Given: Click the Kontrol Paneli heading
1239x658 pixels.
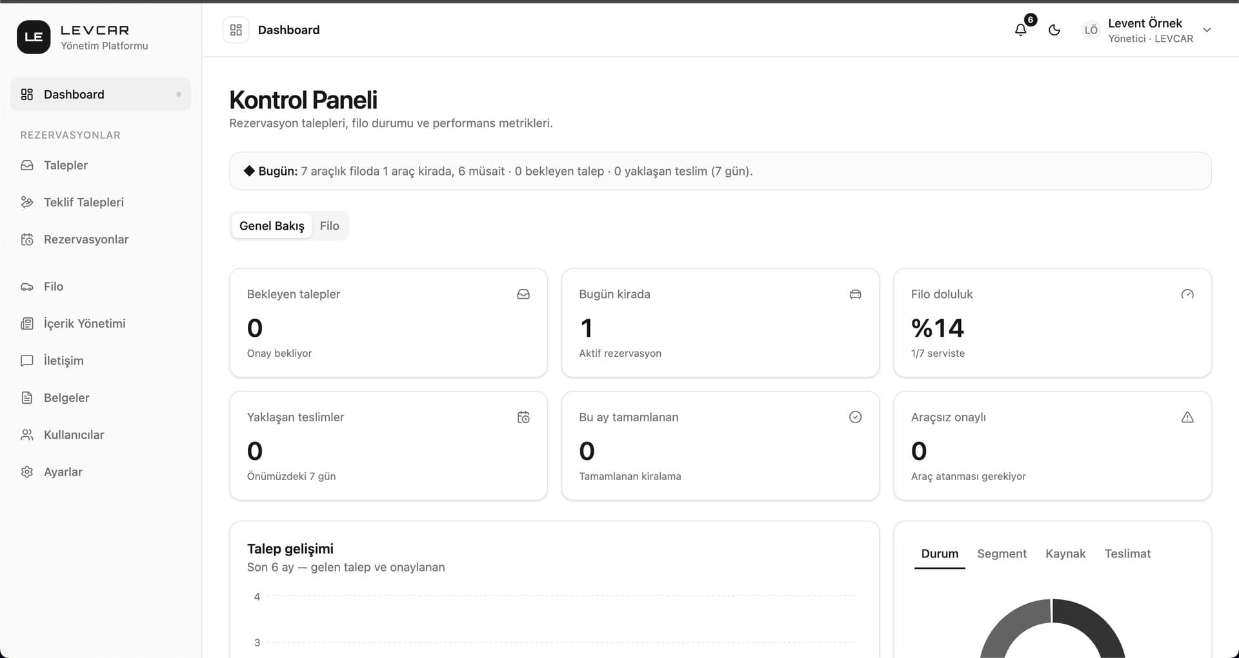Looking at the screenshot, I should (x=303, y=100).
